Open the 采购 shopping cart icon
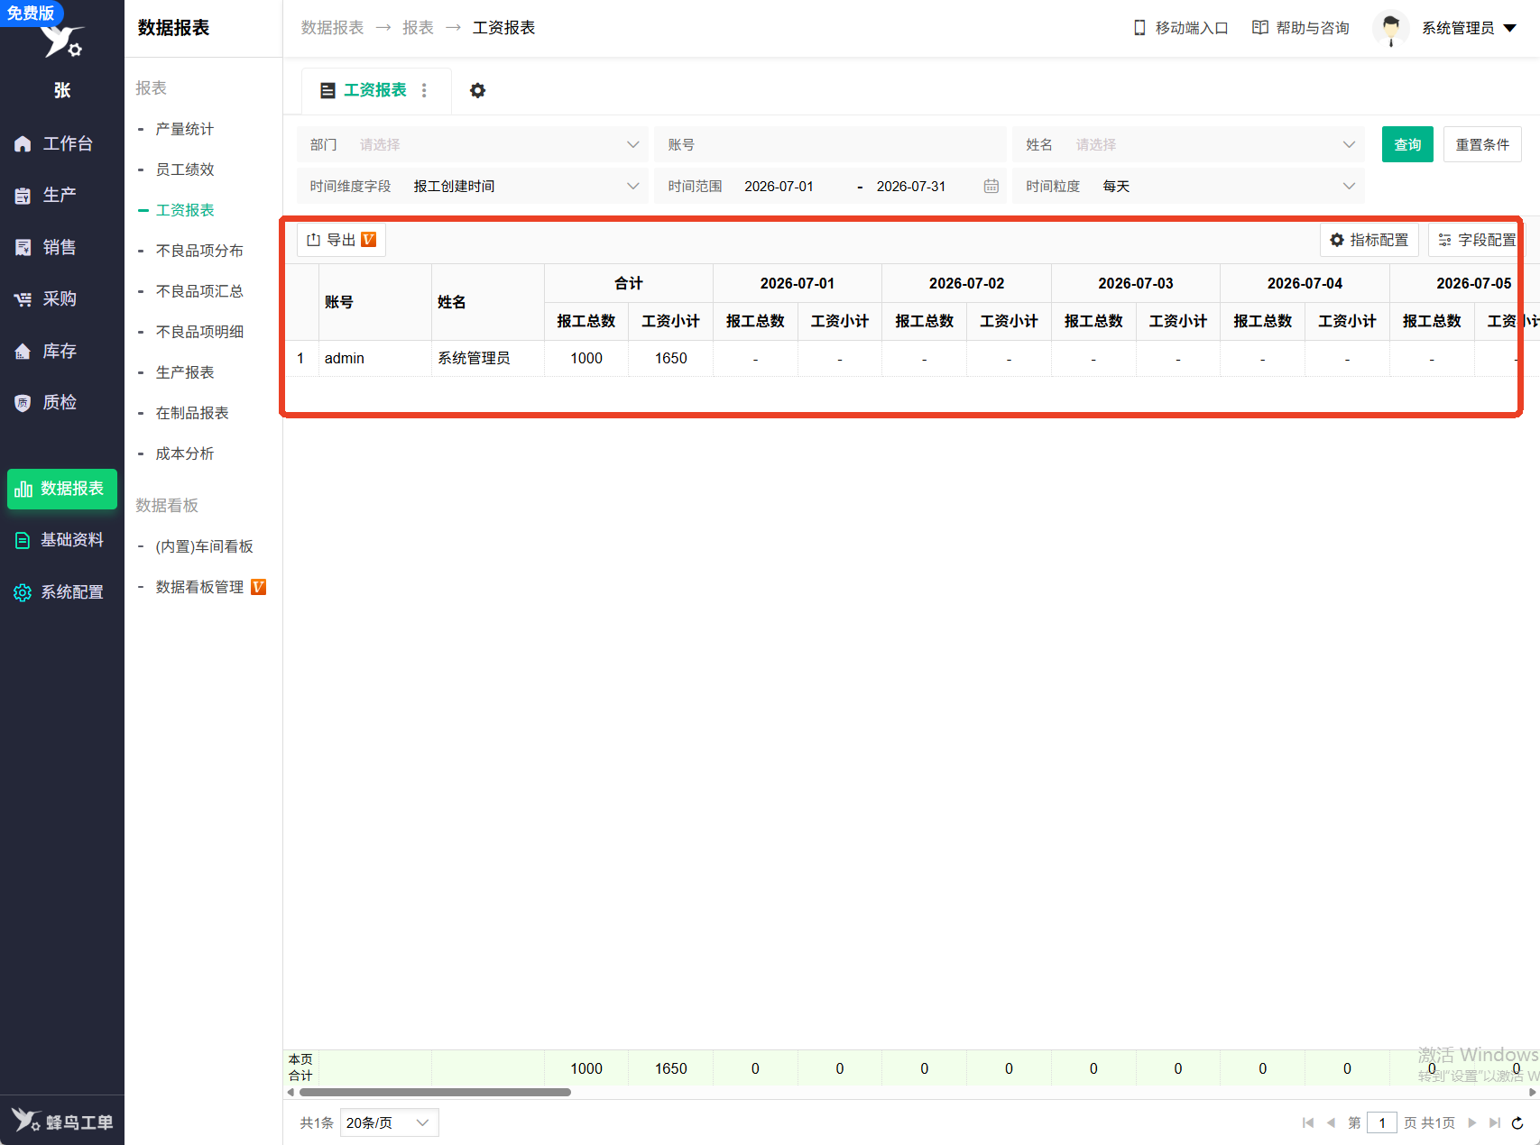The width and height of the screenshot is (1540, 1145). (x=23, y=299)
